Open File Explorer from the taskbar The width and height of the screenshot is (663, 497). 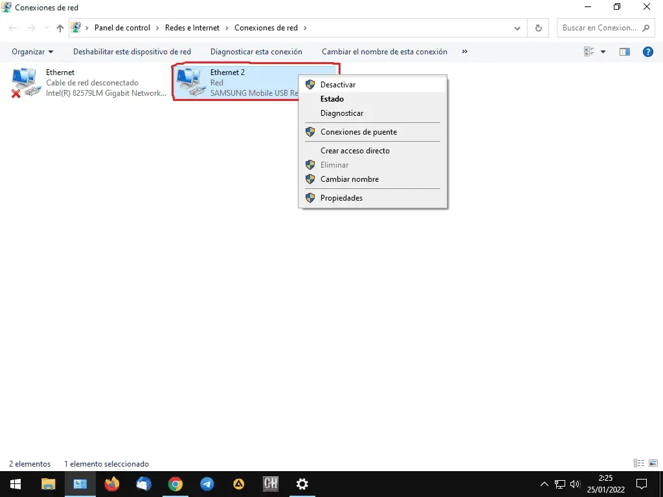coord(48,484)
